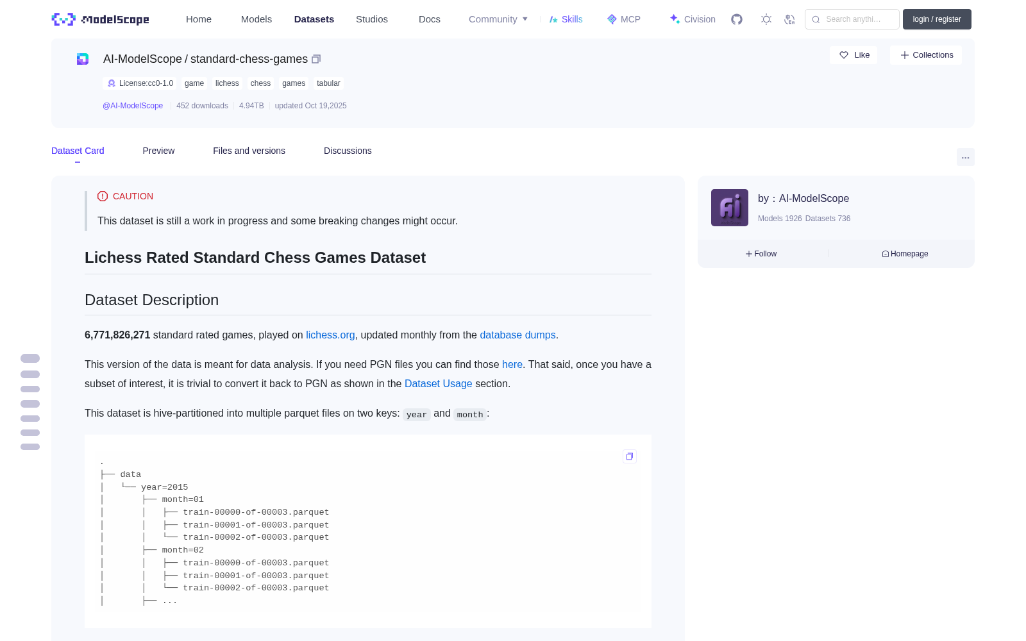Click 'train-00001-of-00003.parquet' under month=02
Viewport: 1026px width, 641px height.
(x=256, y=576)
